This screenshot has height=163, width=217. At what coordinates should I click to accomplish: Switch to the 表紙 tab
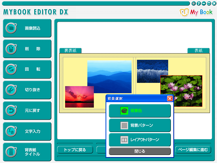point(199,51)
